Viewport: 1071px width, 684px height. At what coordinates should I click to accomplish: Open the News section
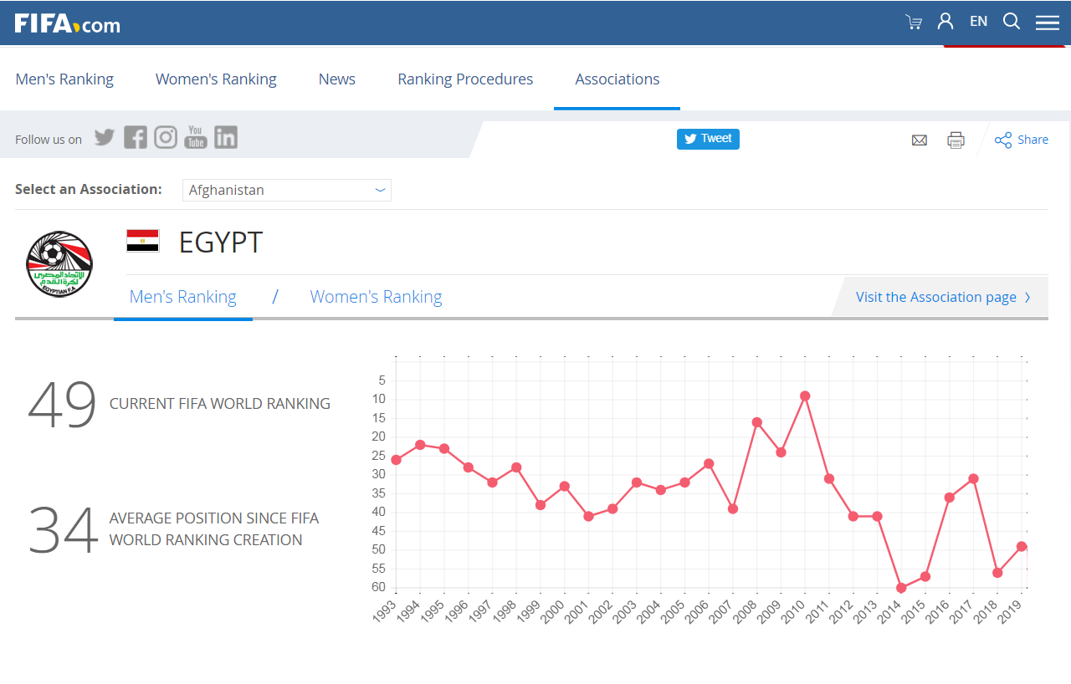click(x=337, y=79)
